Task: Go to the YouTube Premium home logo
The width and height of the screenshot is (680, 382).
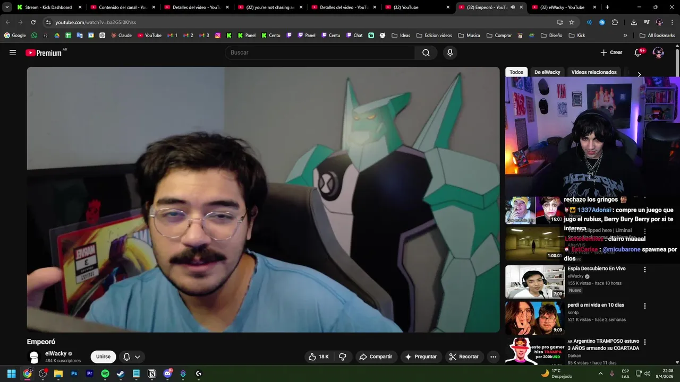Action: pos(44,53)
